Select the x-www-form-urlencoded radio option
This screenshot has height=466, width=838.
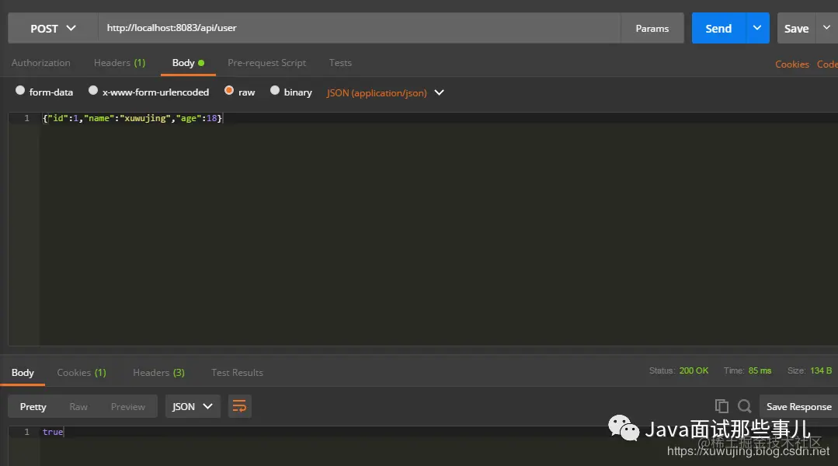93,90
